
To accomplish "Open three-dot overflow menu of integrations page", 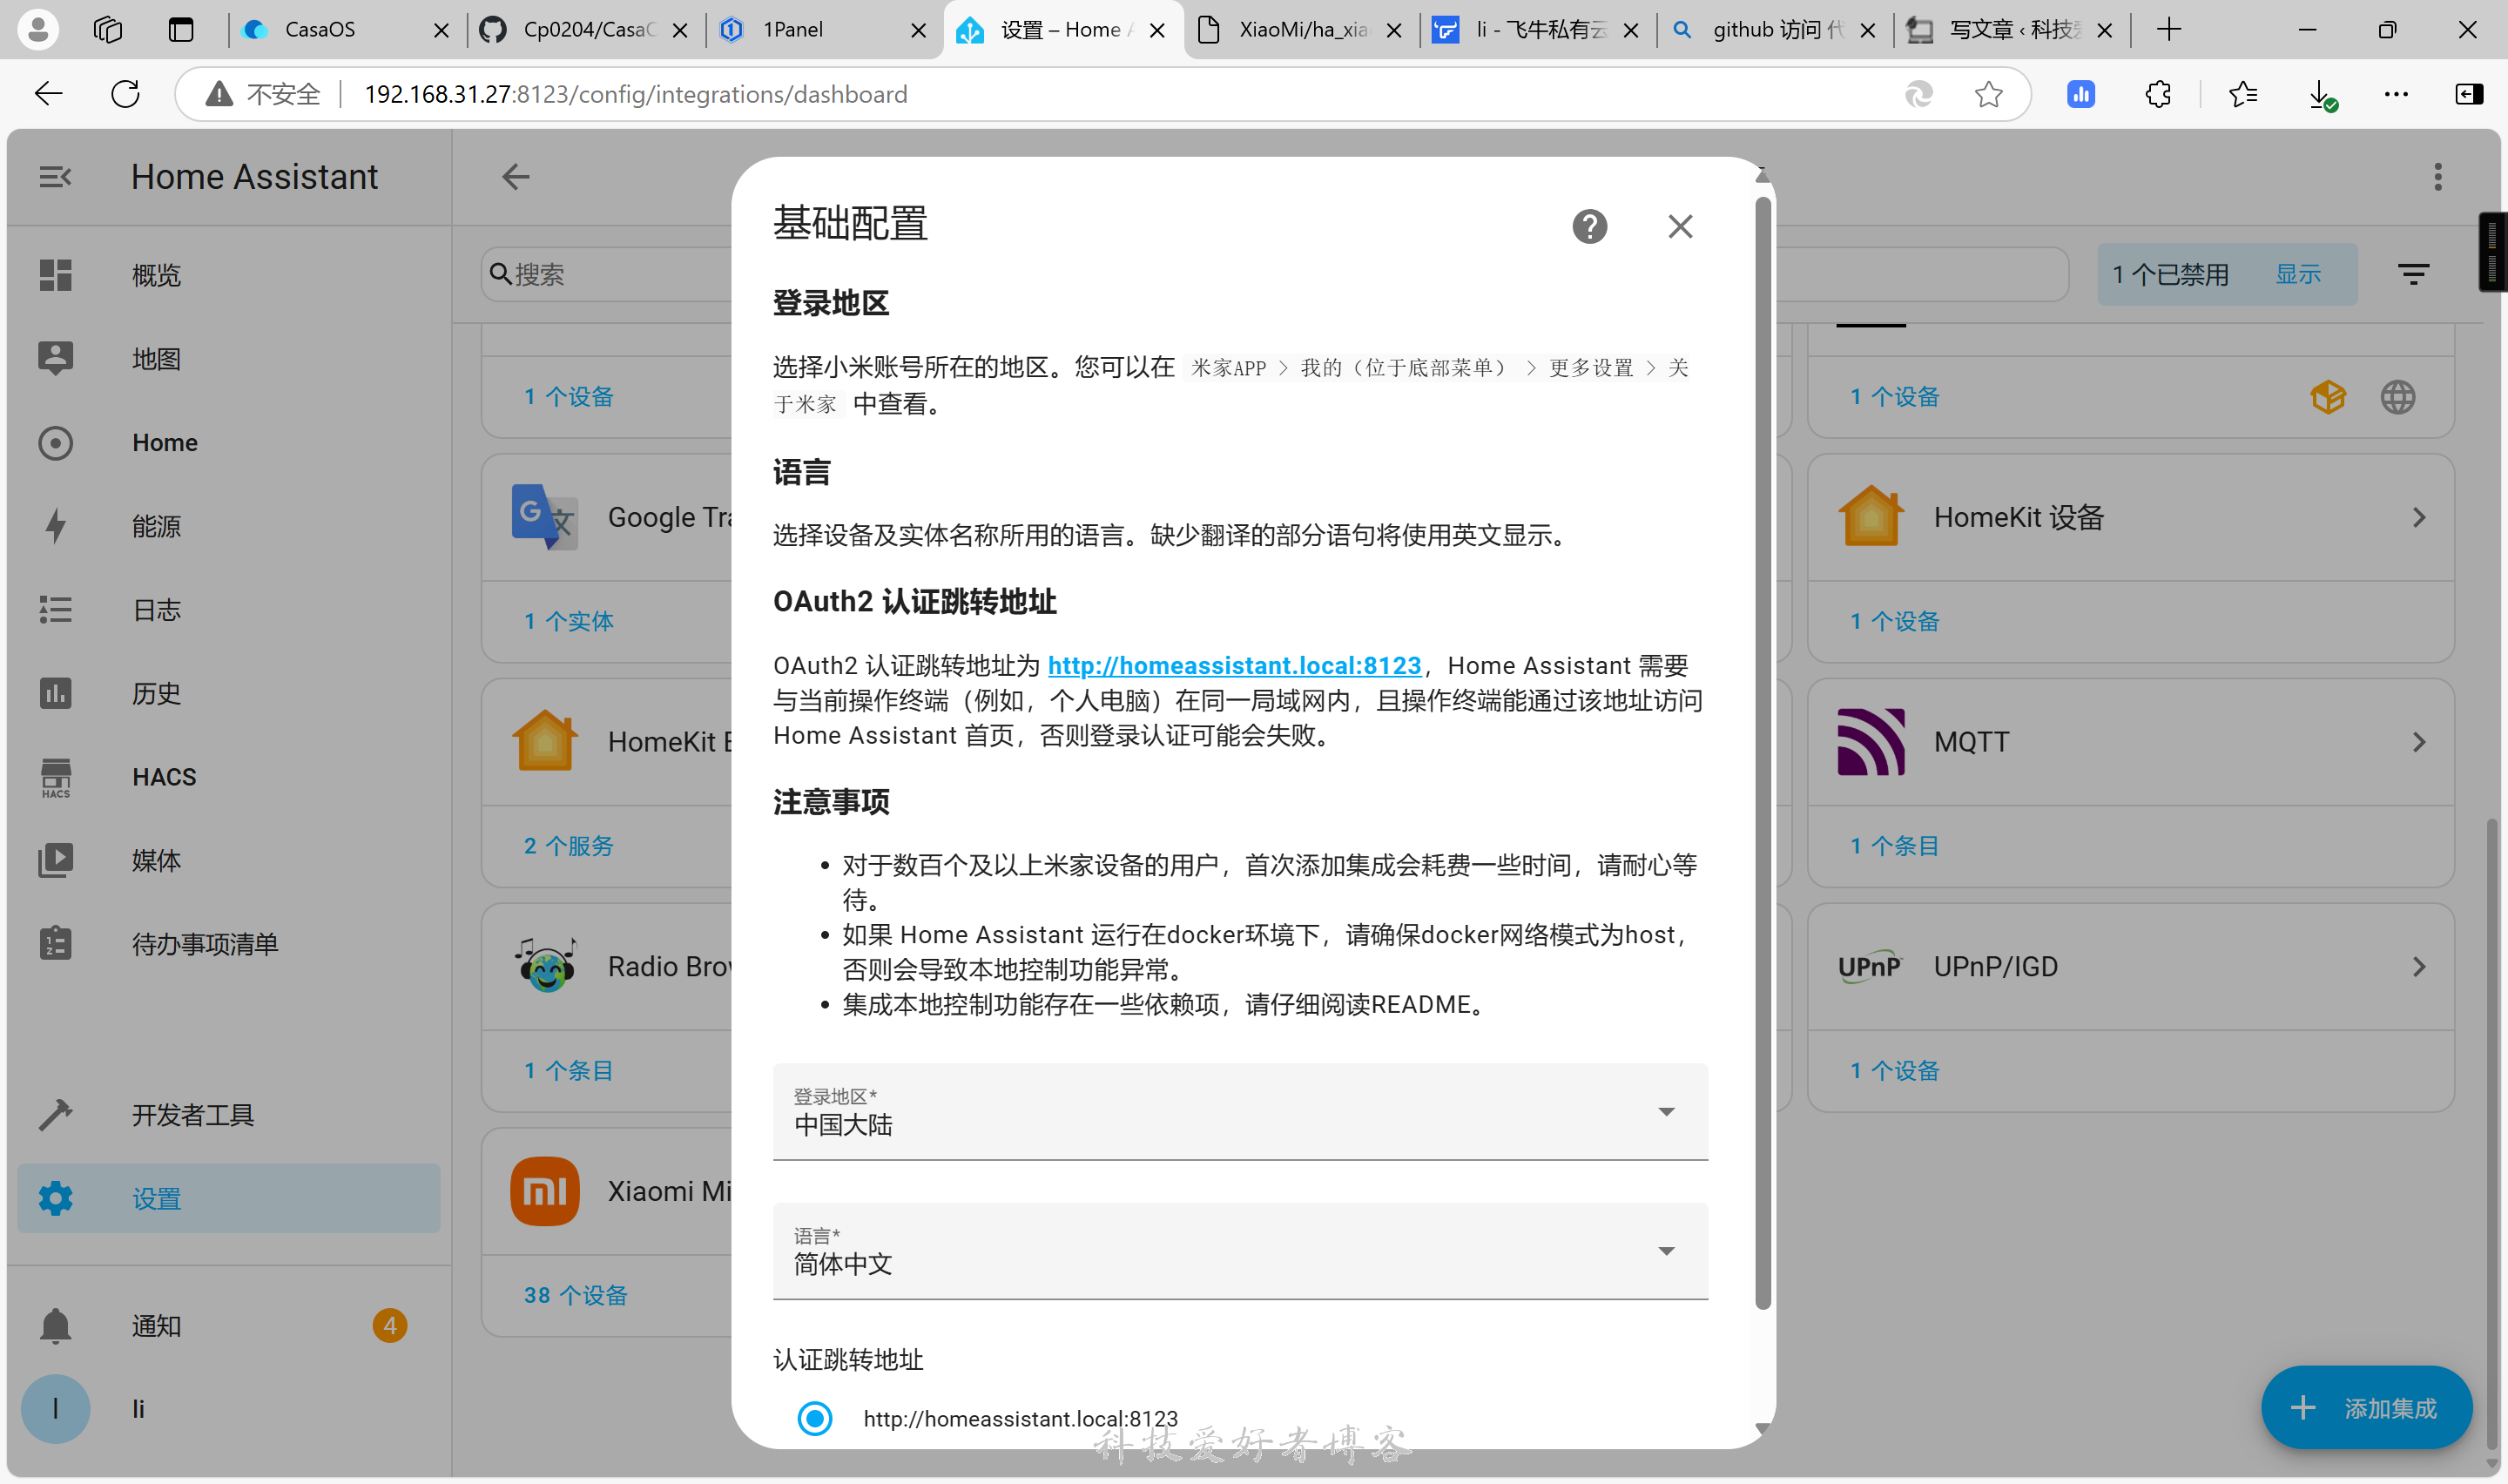I will (2438, 177).
